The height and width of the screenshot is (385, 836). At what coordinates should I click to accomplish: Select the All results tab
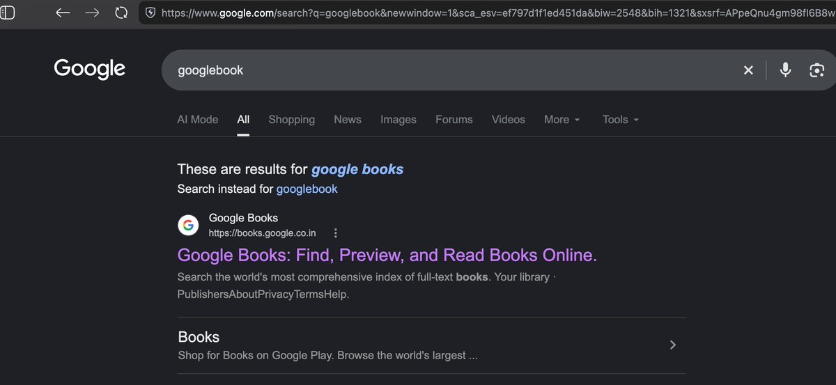point(243,119)
